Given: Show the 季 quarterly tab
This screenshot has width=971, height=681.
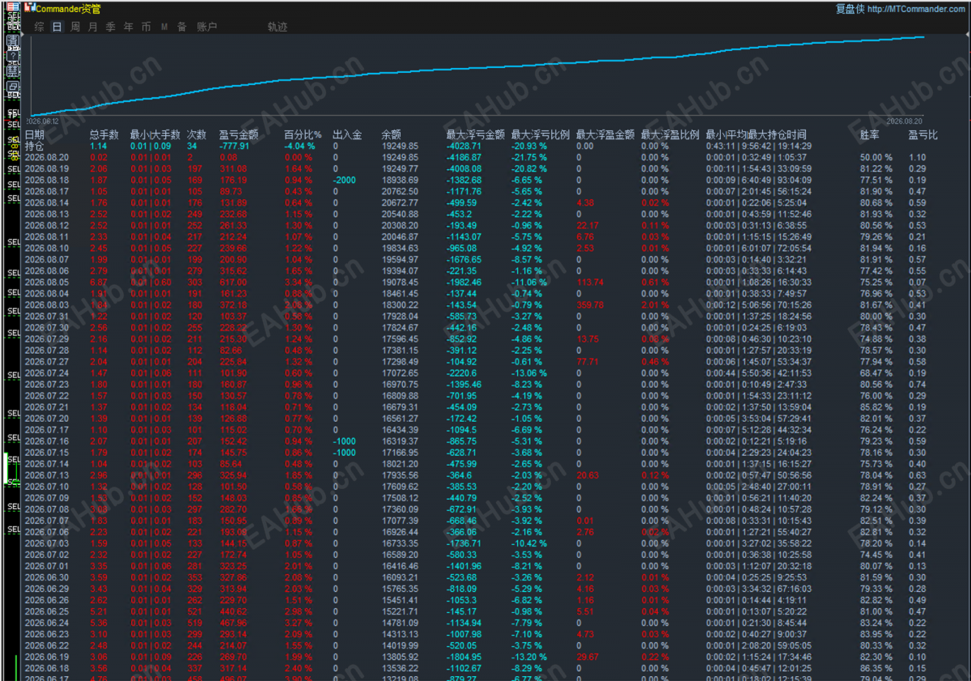Looking at the screenshot, I should [x=111, y=27].
